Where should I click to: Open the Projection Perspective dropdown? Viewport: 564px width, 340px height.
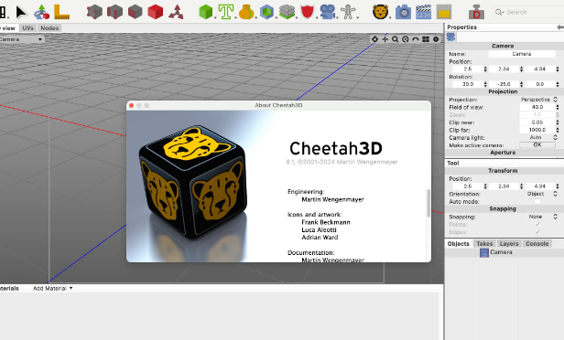click(538, 100)
